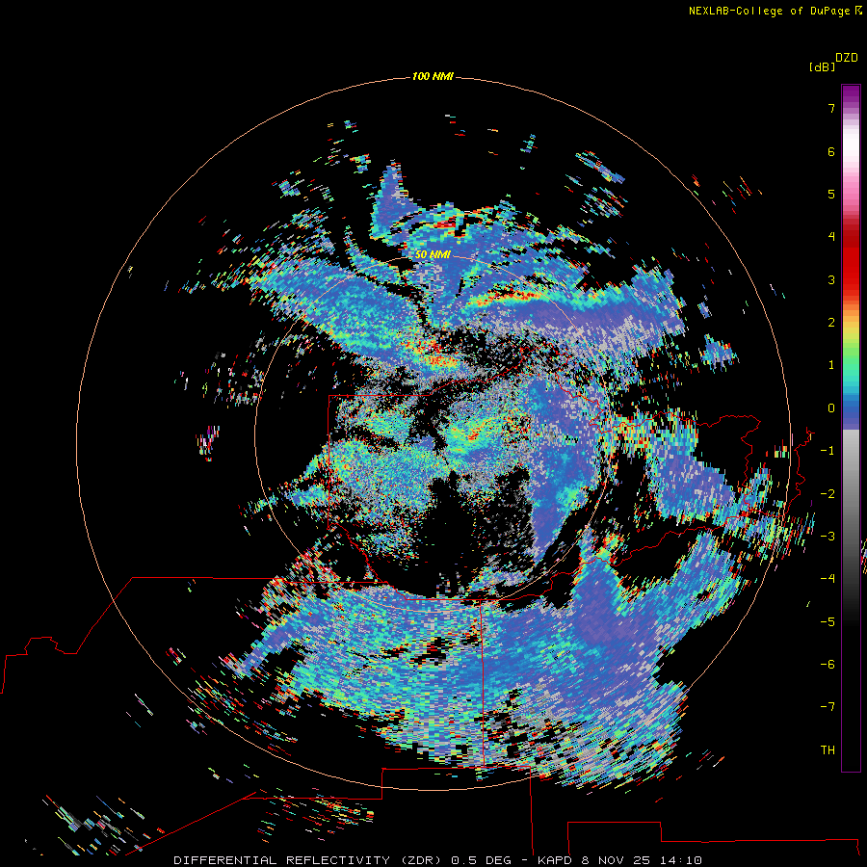
Task: Click the "-5" value on the color scale
Action: 828,622
